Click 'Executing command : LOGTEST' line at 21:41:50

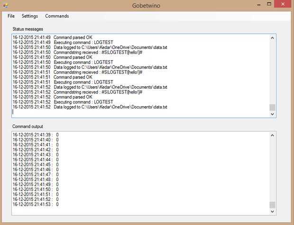pyautogui.click(x=63, y=62)
